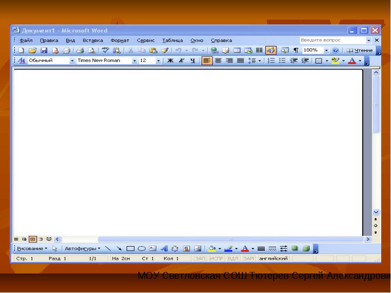This screenshot has height=293, width=391.
Task: Insert clip art picture
Action: [x=186, y=249]
